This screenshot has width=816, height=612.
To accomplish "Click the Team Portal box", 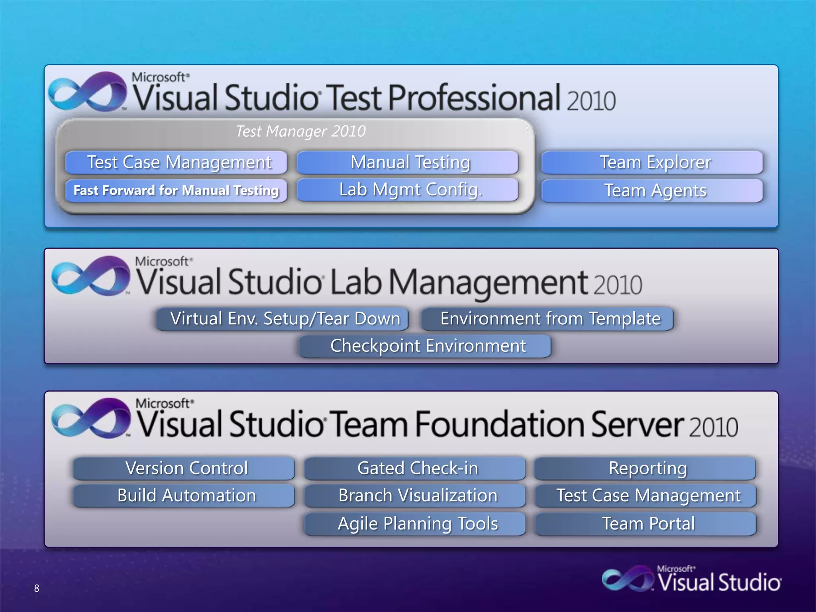I will [x=645, y=524].
